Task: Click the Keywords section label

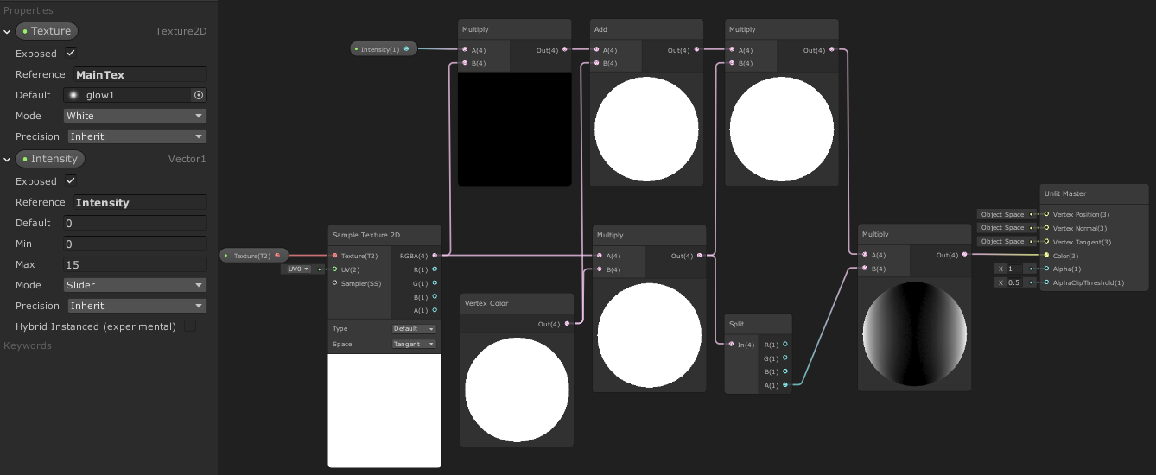Action: [x=28, y=345]
